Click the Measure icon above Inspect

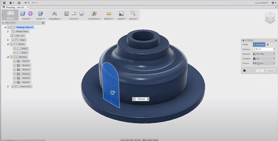(109, 13)
